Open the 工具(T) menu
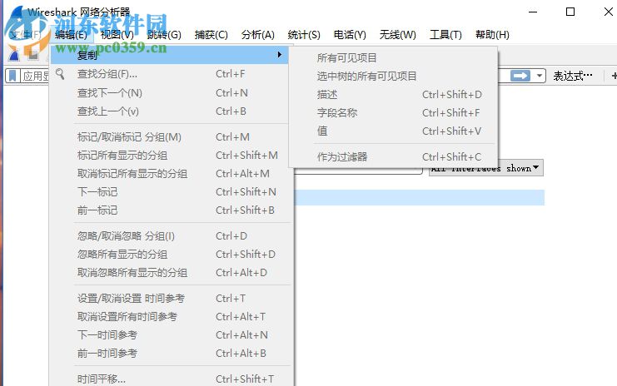The width and height of the screenshot is (617, 386). (445, 35)
